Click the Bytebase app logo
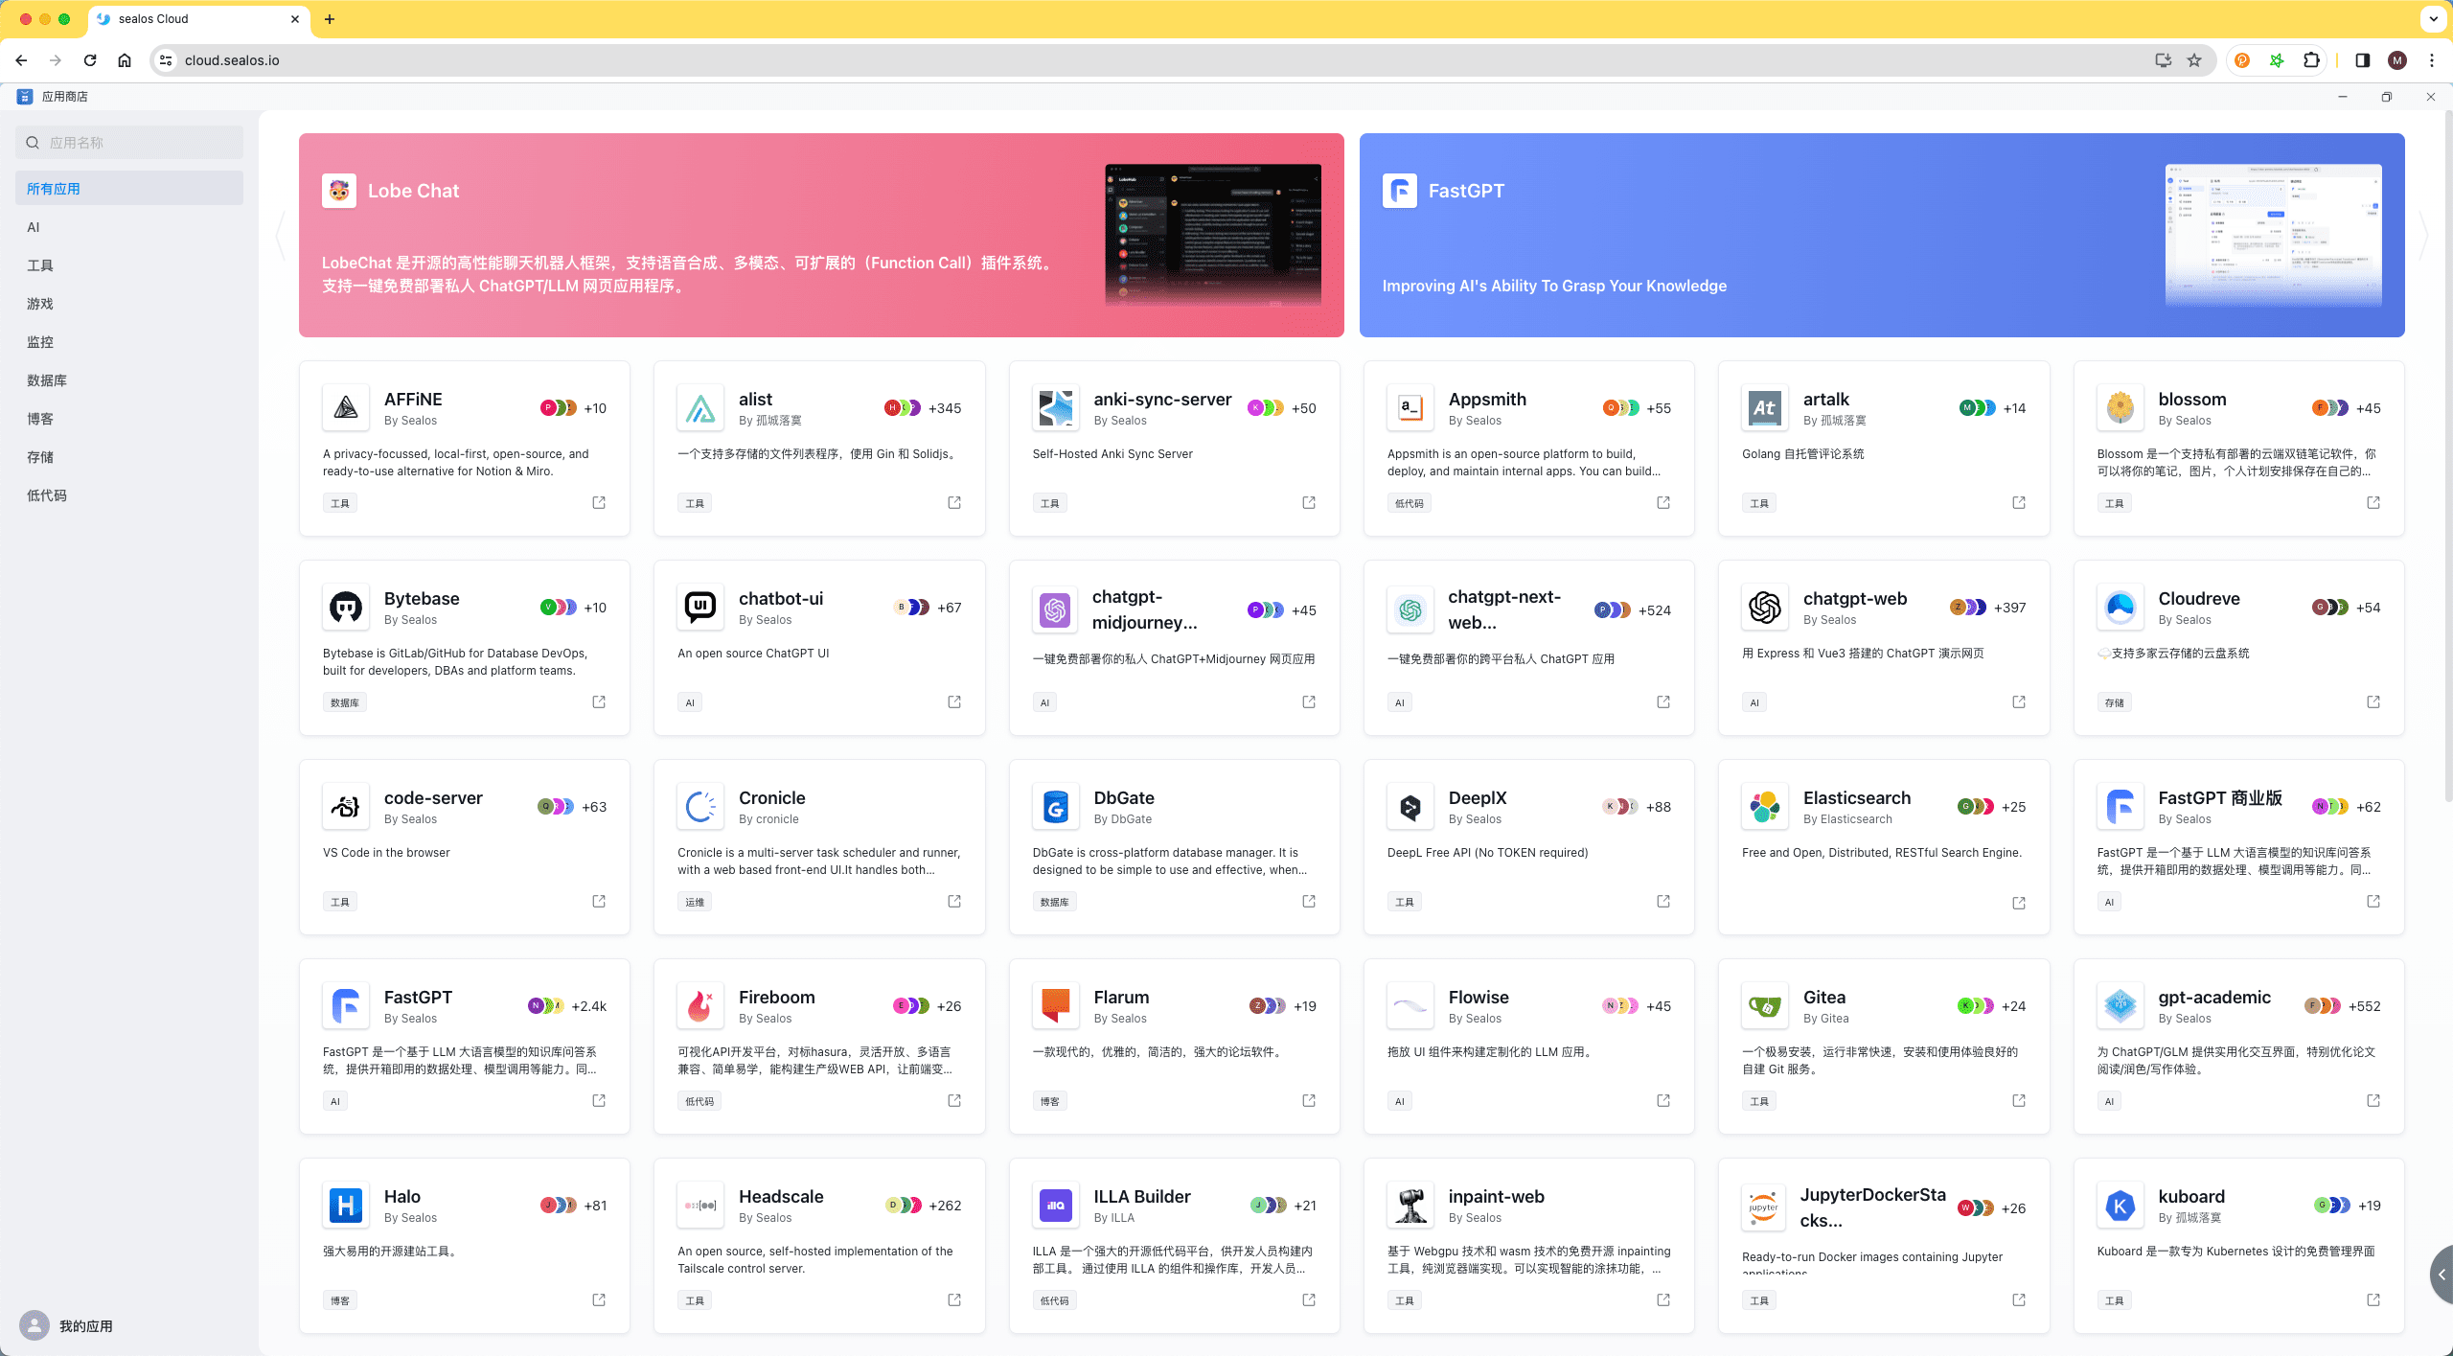This screenshot has height=1356, width=2453. pos(346,608)
